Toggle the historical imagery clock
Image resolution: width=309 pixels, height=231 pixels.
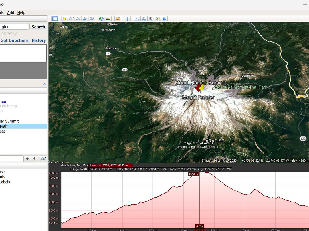tap(101, 19)
